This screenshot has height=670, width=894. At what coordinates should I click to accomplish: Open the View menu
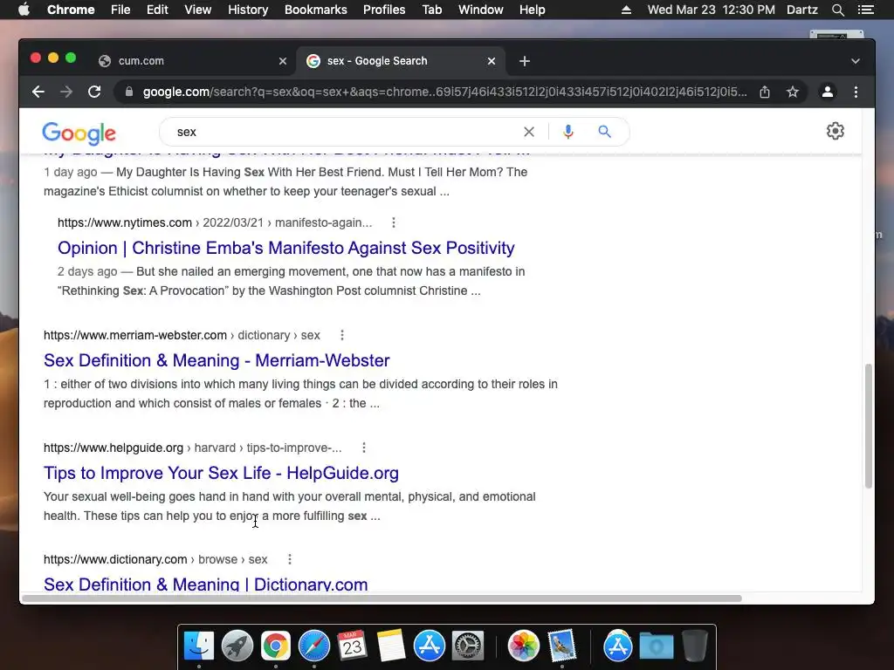pos(198,10)
